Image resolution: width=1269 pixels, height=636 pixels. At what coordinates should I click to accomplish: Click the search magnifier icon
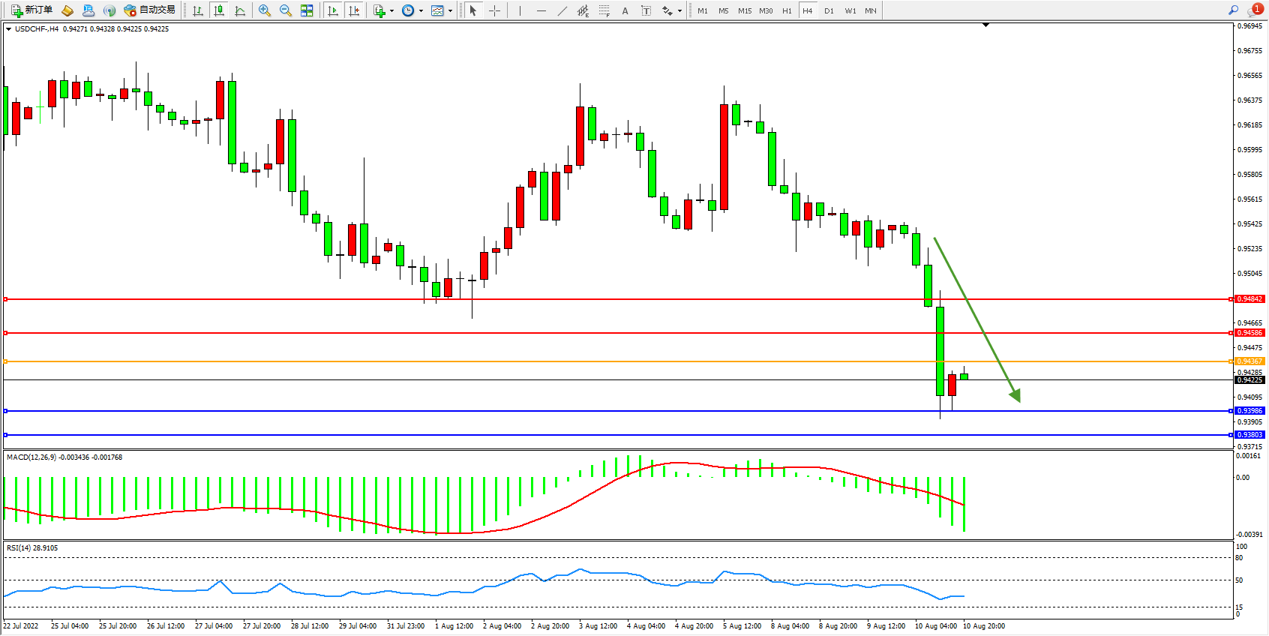(1233, 10)
